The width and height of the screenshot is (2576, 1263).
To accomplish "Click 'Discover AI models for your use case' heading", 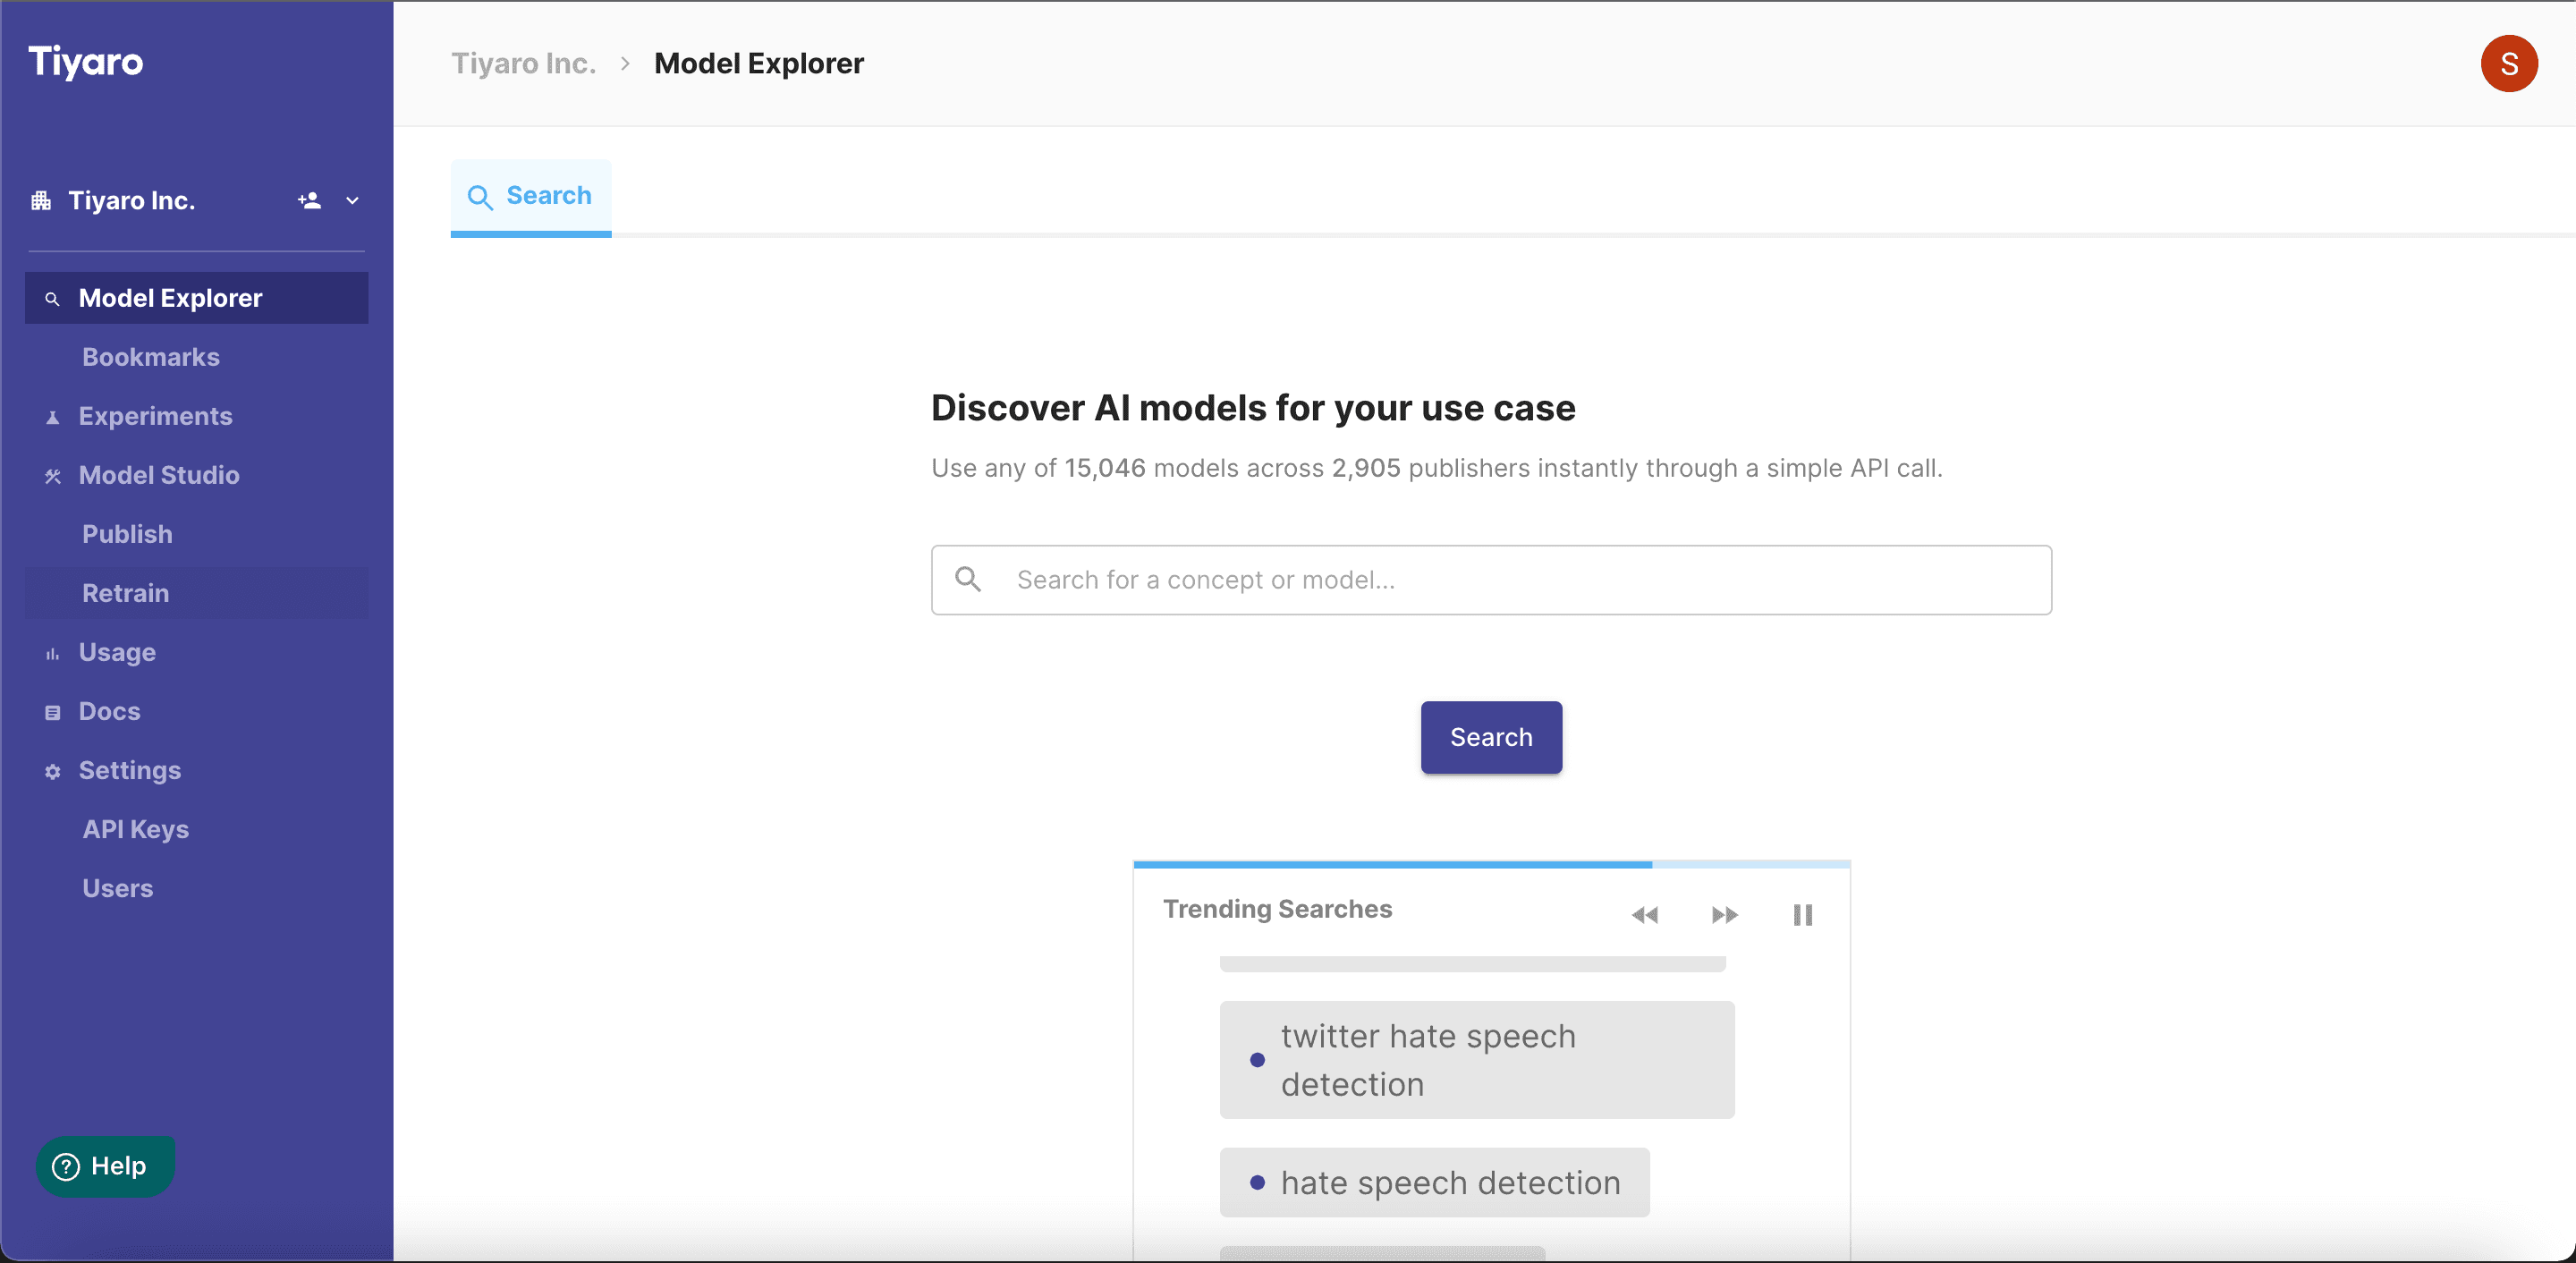I will coord(1253,408).
